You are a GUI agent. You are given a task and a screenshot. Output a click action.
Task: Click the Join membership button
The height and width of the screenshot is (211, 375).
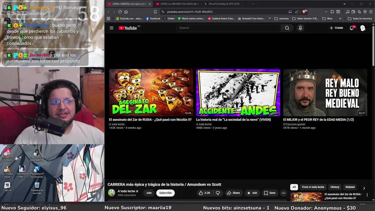click(x=149, y=193)
